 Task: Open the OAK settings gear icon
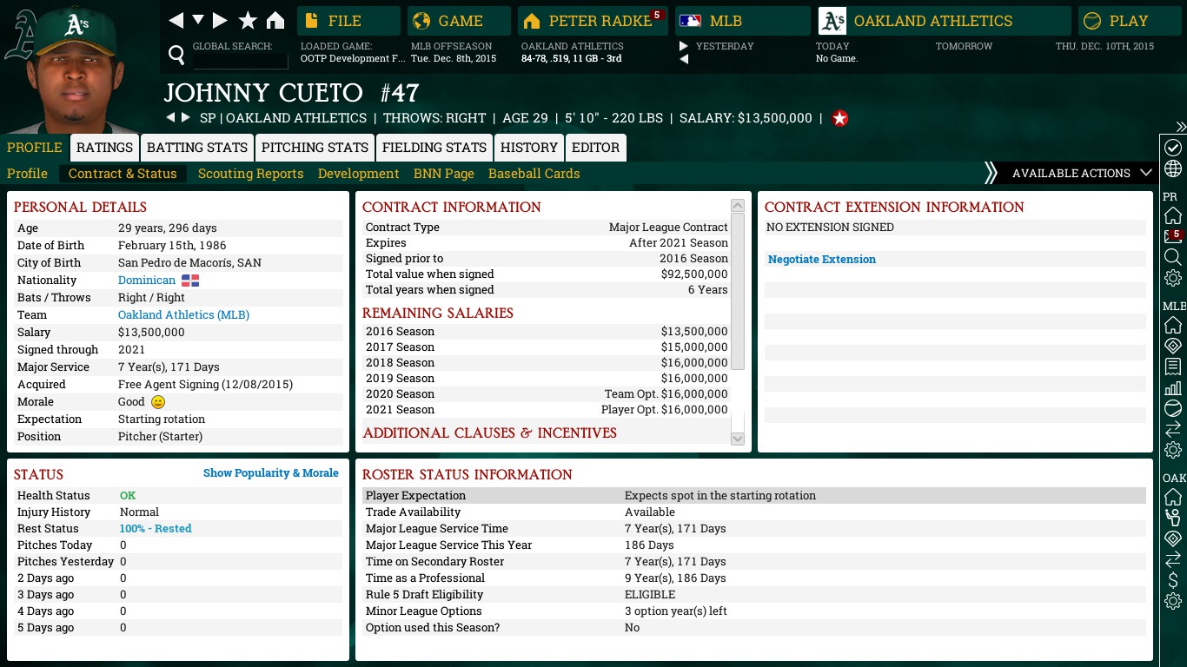[1172, 601]
